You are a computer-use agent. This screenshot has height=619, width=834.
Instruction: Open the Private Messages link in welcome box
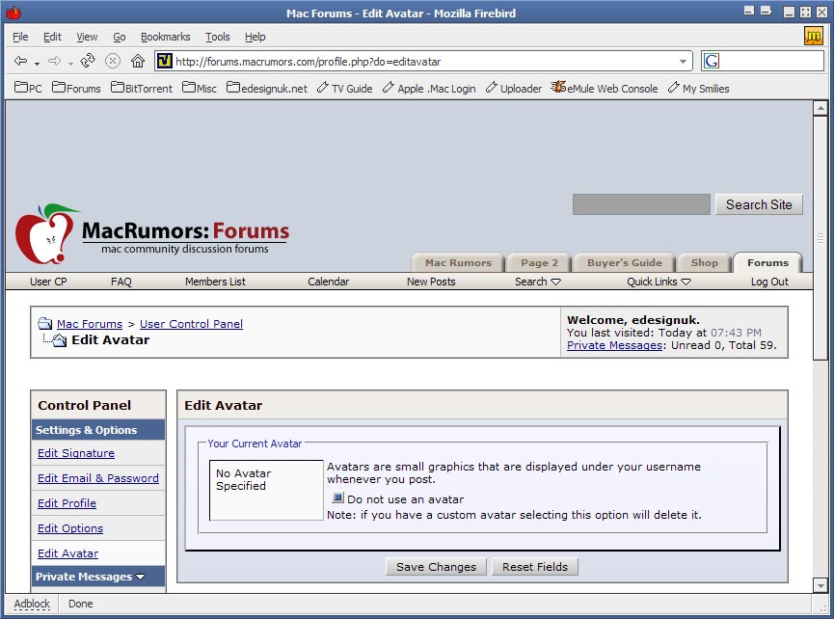click(614, 345)
